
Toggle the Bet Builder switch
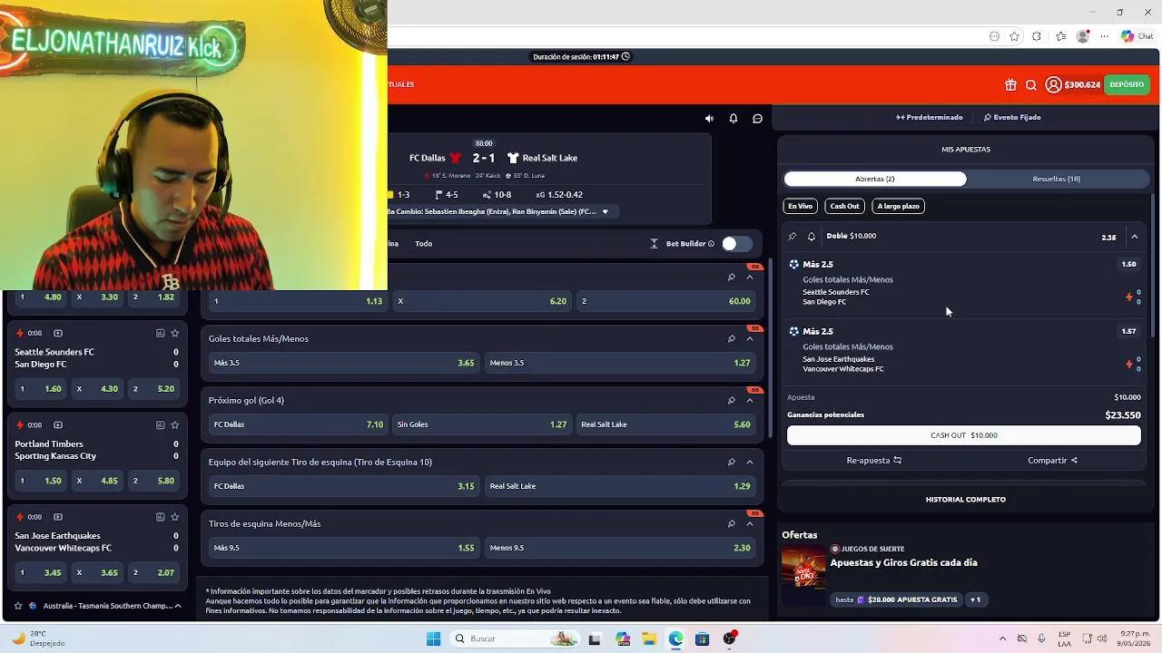[x=736, y=243]
